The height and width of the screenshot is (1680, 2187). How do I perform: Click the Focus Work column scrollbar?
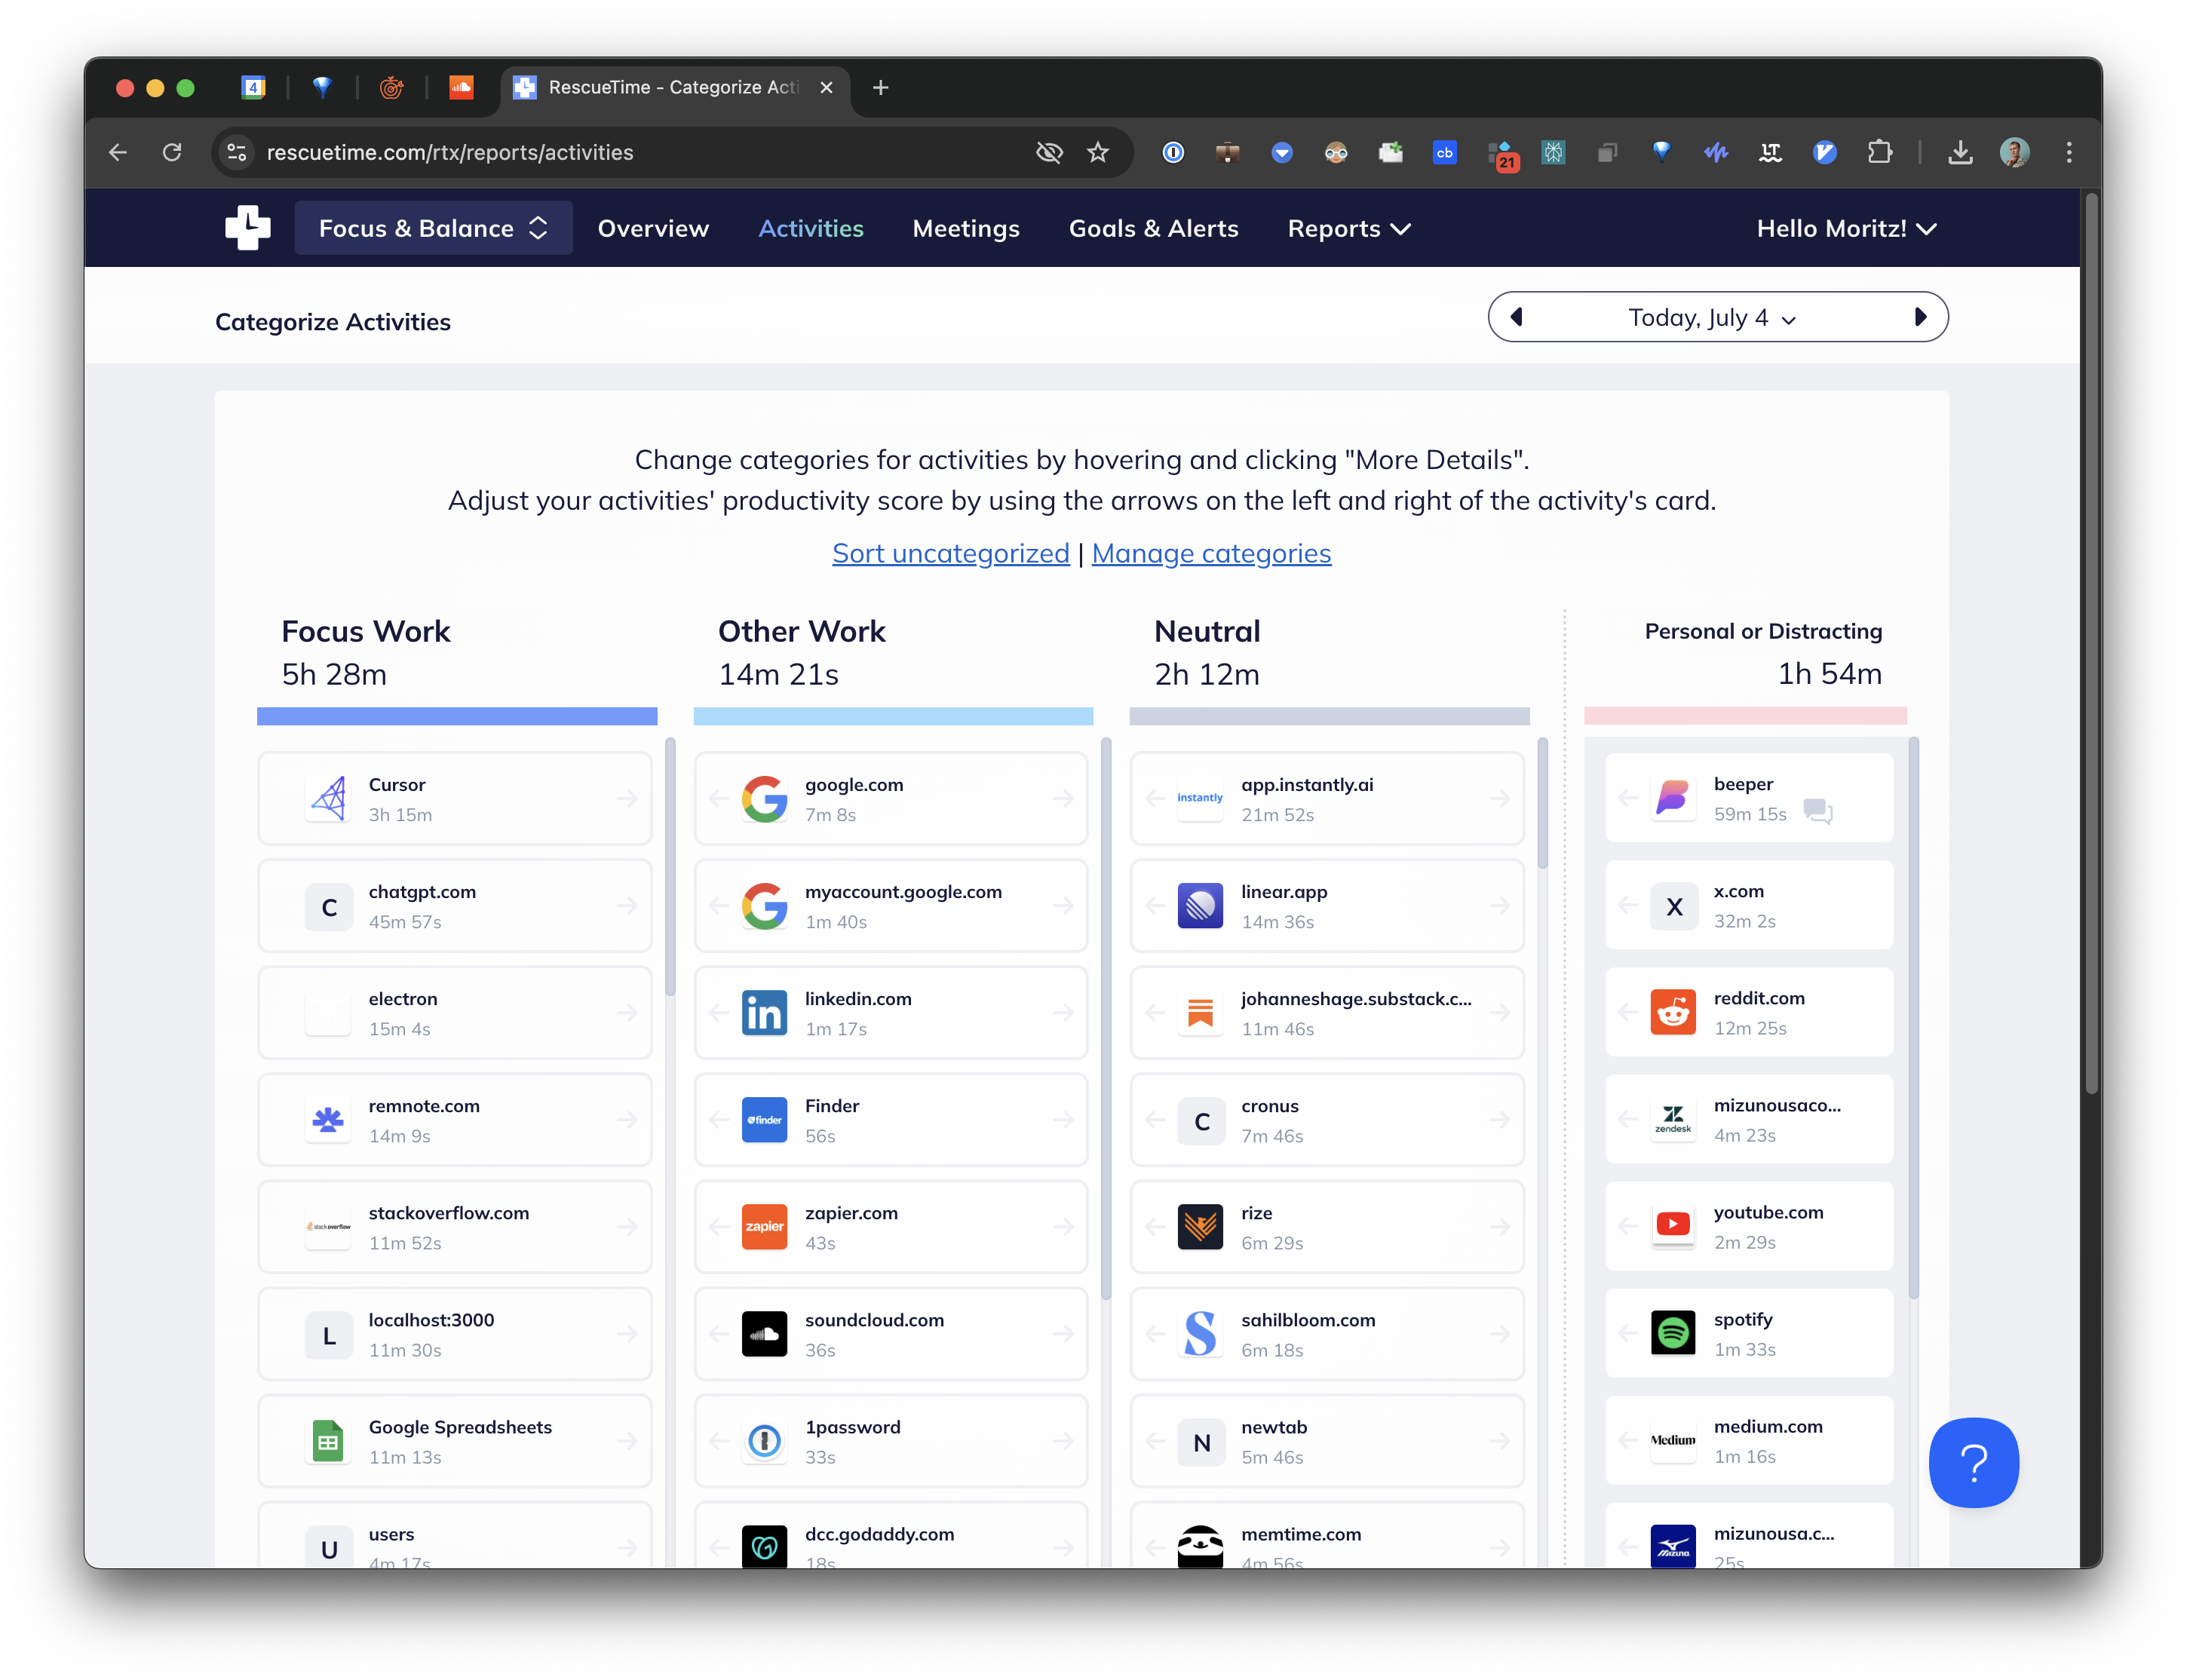[670, 866]
